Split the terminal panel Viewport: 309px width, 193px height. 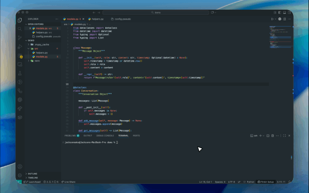(x=268, y=136)
